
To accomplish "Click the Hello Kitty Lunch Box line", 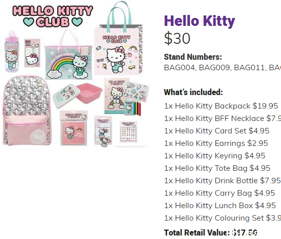I will [220, 206].
